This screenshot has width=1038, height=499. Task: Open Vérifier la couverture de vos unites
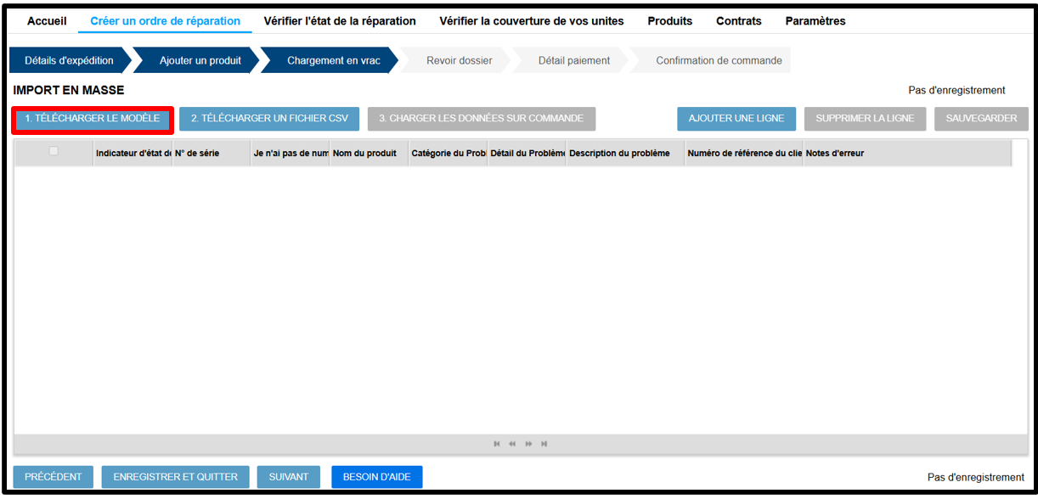coord(531,21)
